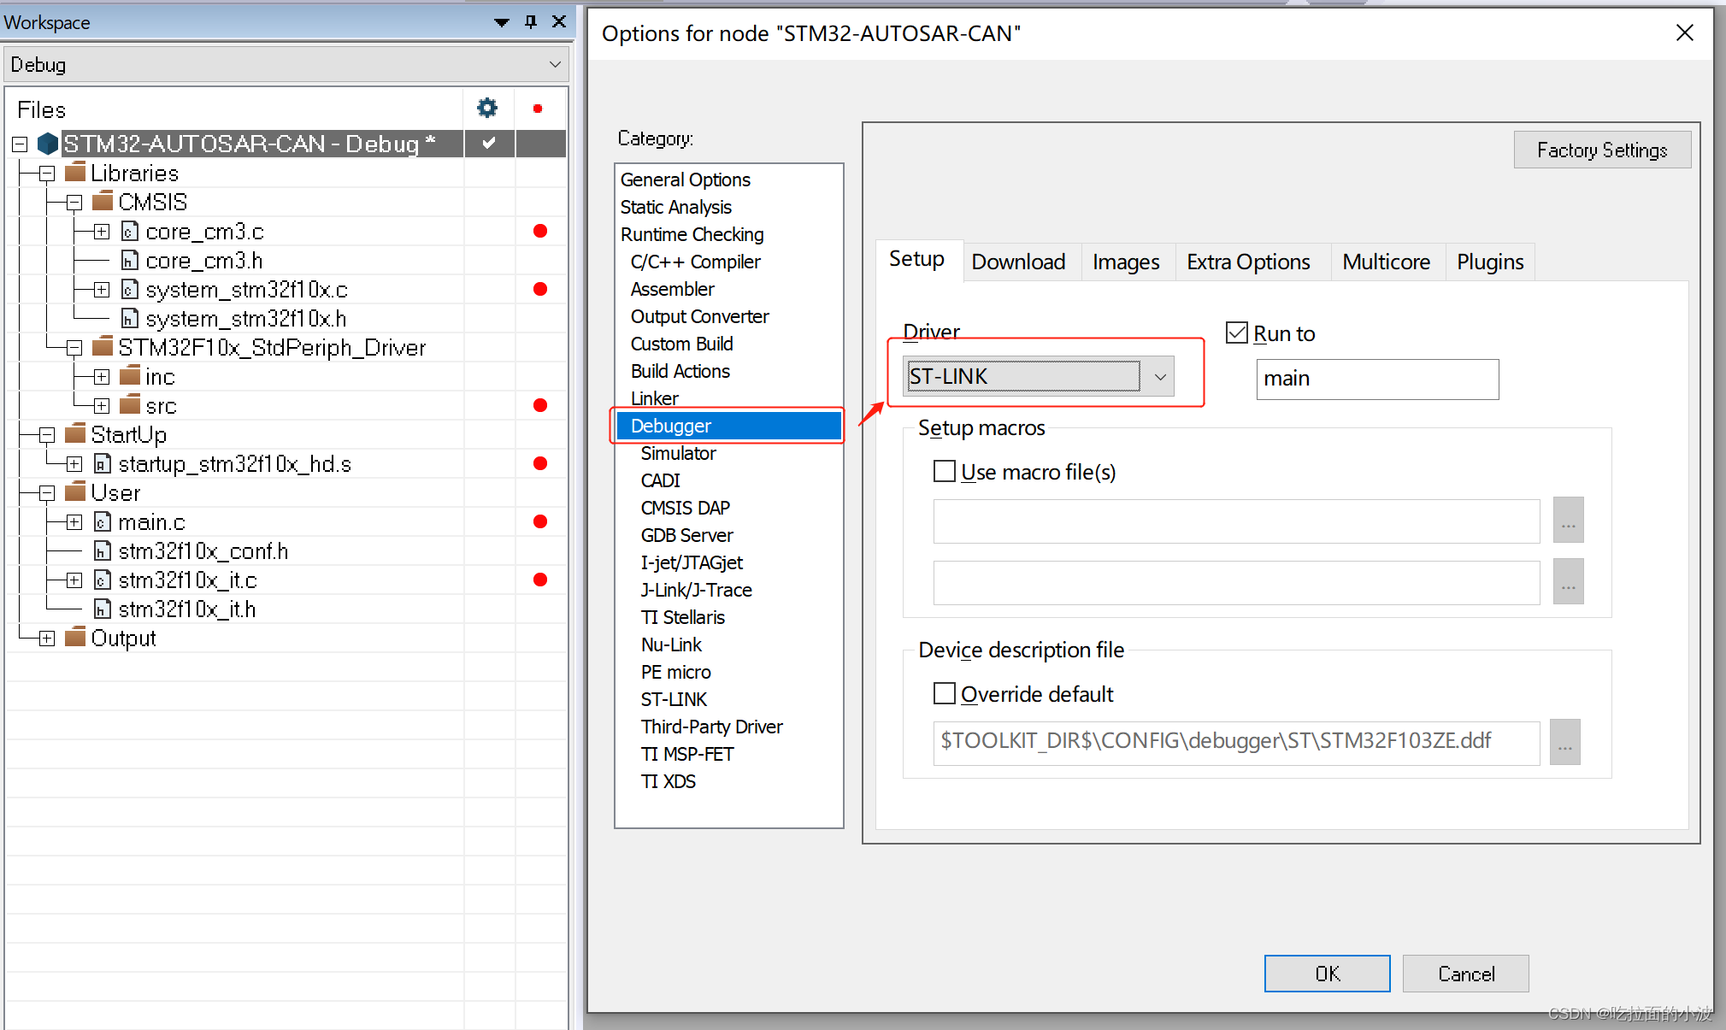The height and width of the screenshot is (1030, 1726).
Task: Click the blue project cube icon
Action: coord(48,143)
